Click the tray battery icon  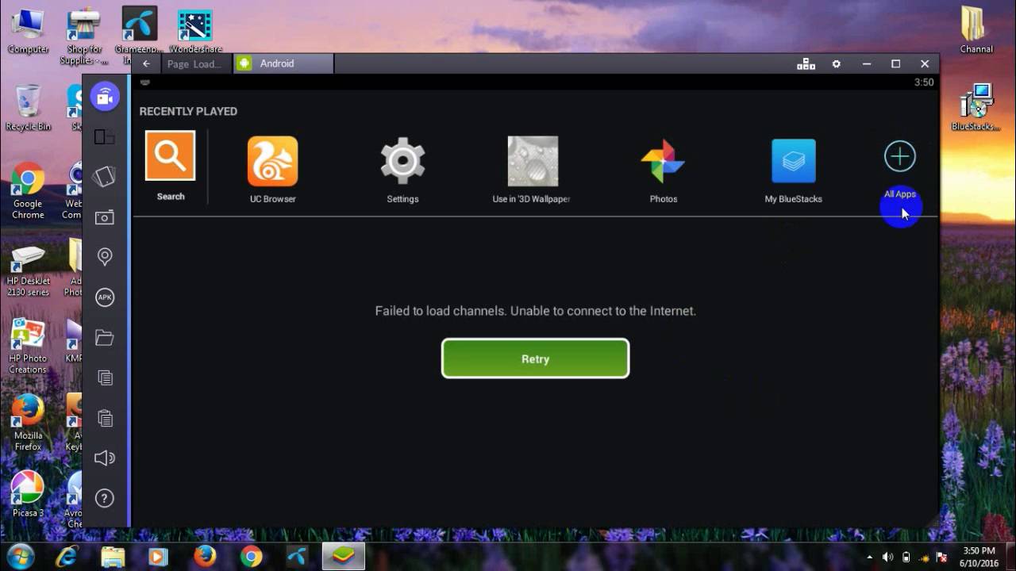coord(906,558)
